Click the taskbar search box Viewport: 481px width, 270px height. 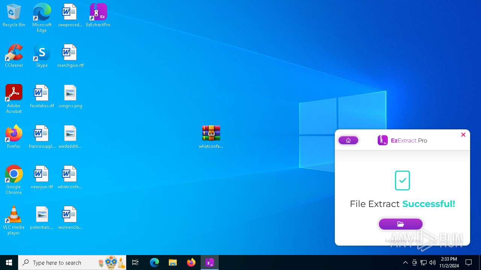point(73,262)
